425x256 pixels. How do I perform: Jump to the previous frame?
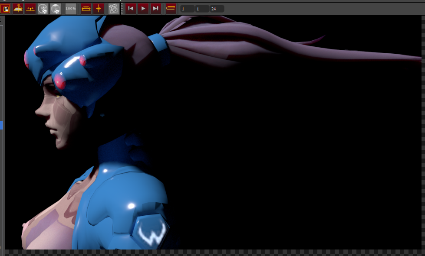pyautogui.click(x=131, y=8)
